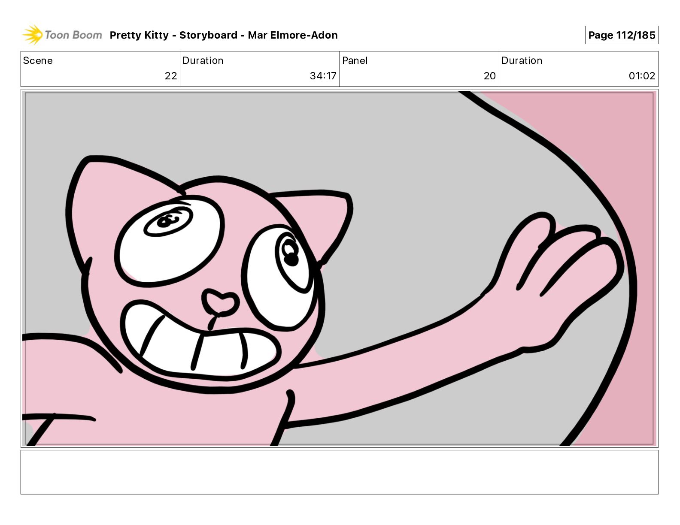Click the Toon Boom logo
The width and height of the screenshot is (680, 525).
(x=62, y=35)
